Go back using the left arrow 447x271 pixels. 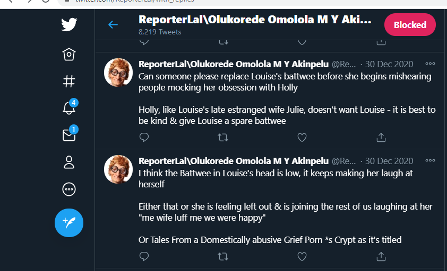coord(113,24)
